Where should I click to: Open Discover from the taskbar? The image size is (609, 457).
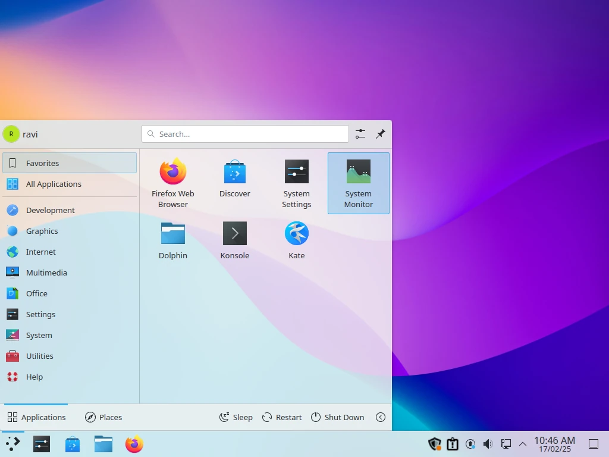(72, 444)
